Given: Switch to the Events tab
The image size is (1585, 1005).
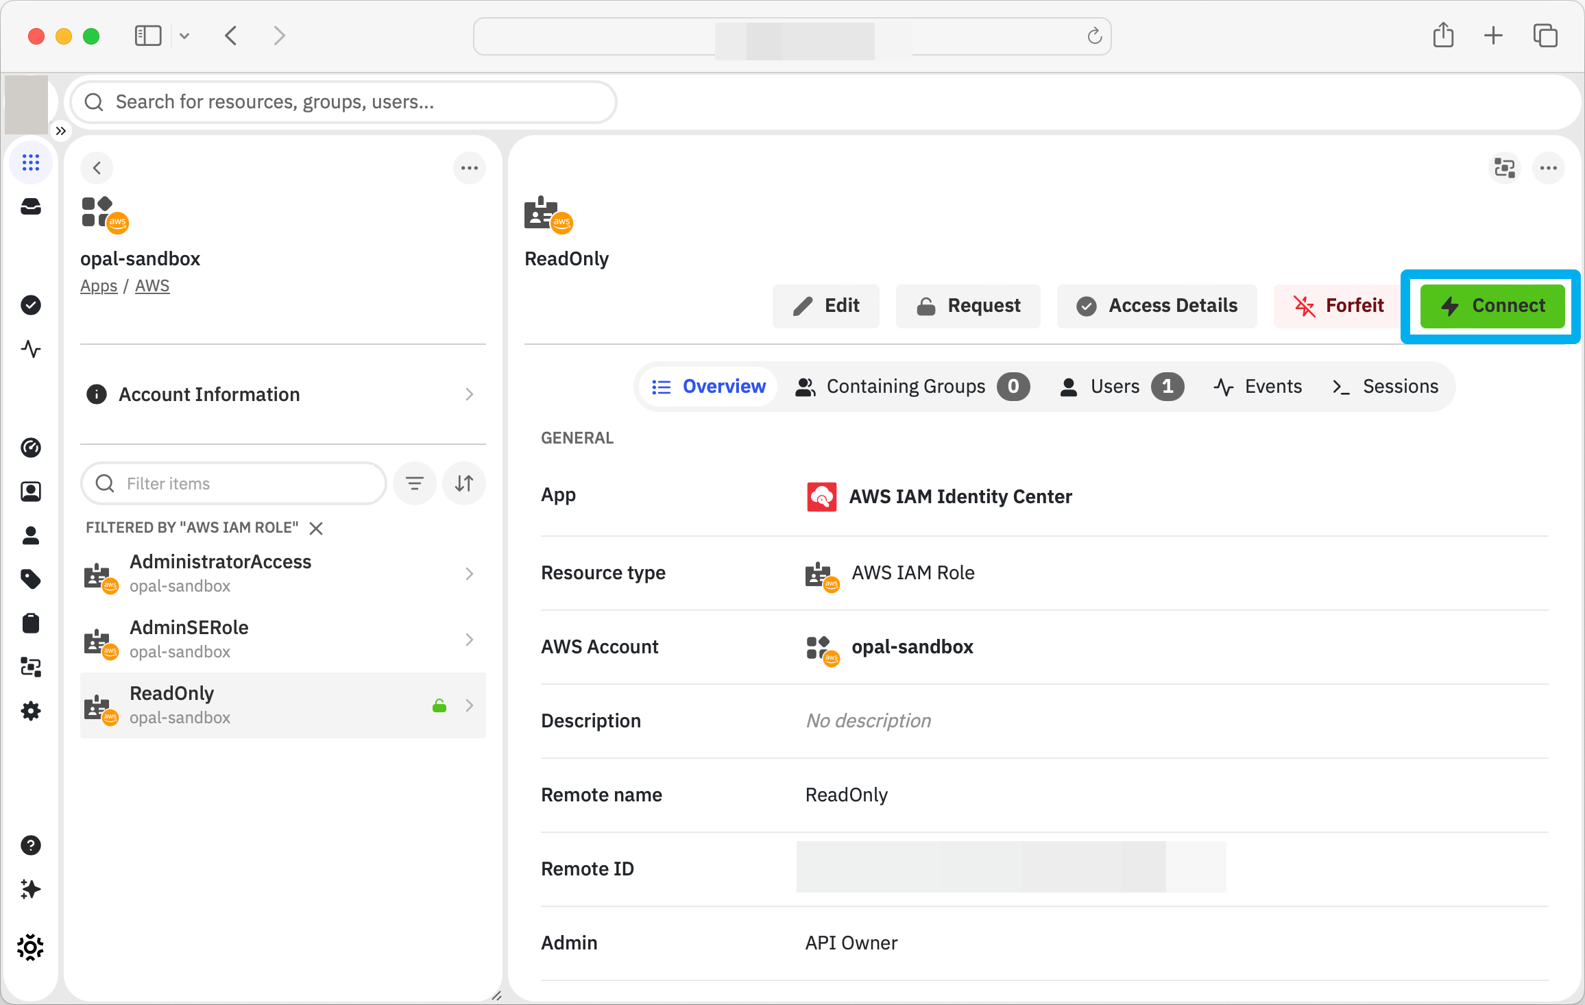Looking at the screenshot, I should click(x=1258, y=387).
